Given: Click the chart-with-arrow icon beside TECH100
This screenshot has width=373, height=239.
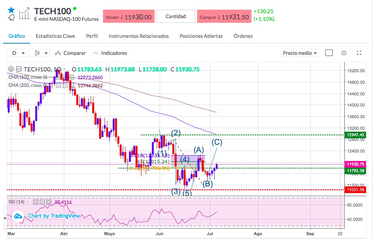Looking at the screenshot, I should [24, 14].
